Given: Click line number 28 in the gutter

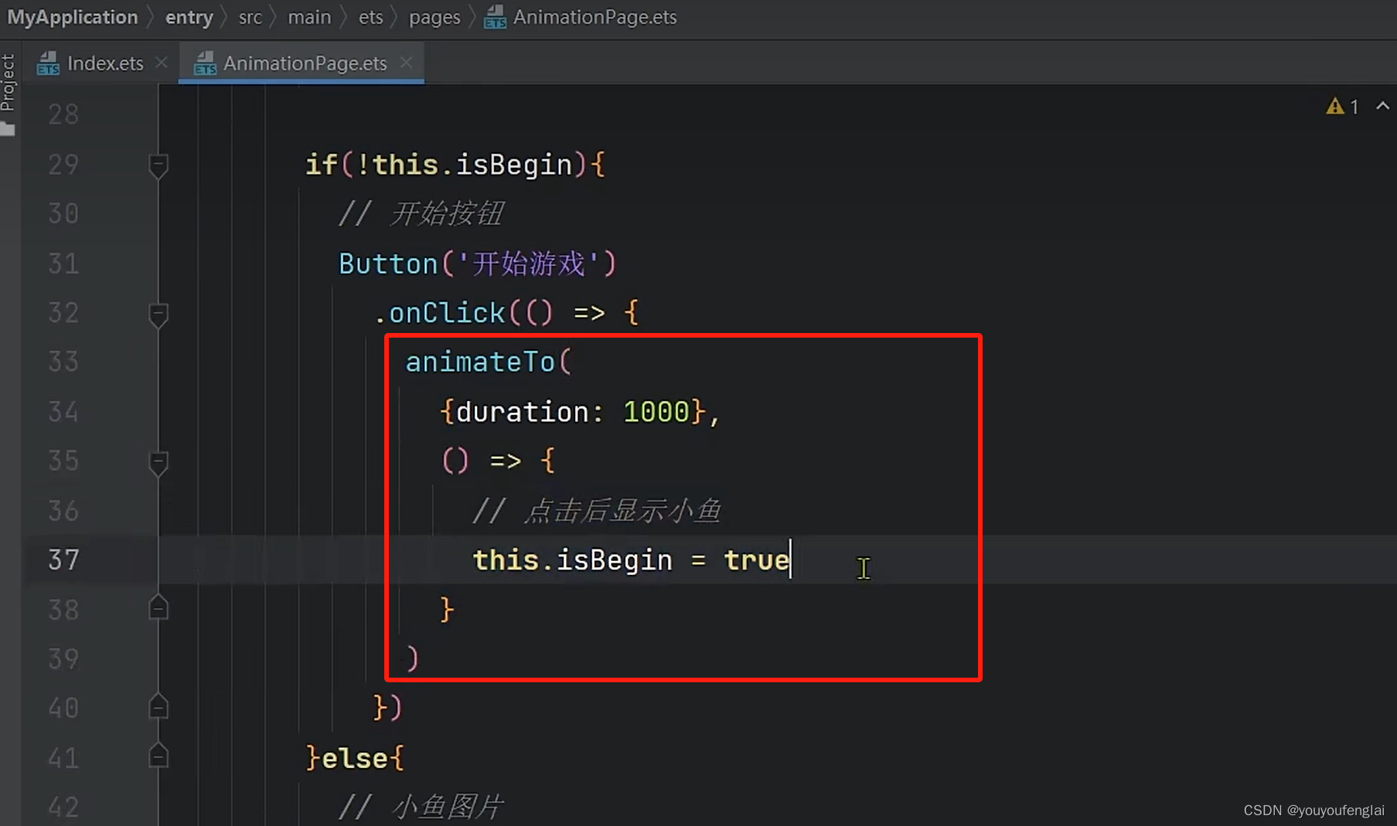Looking at the screenshot, I should click(63, 115).
